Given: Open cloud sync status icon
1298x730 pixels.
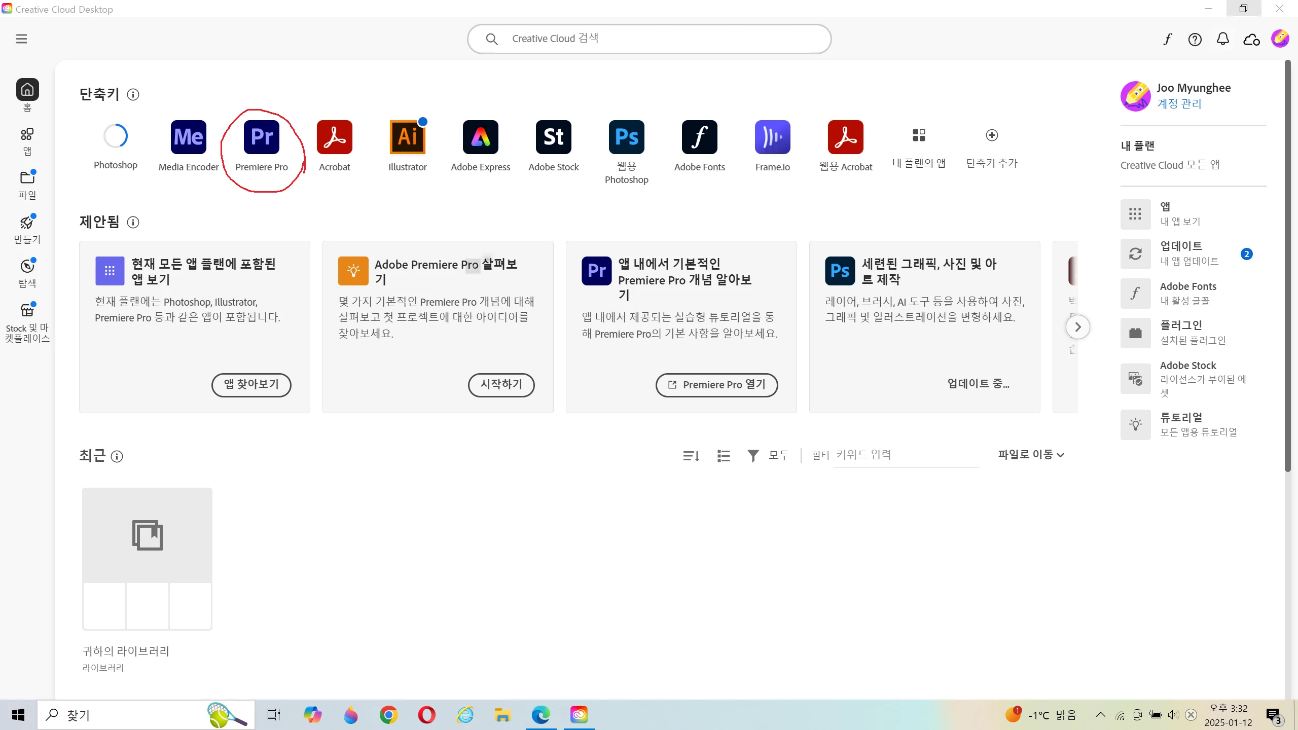Looking at the screenshot, I should pyautogui.click(x=1251, y=39).
